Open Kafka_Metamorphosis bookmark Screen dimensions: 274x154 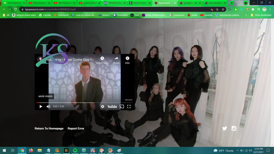click(x=154, y=15)
